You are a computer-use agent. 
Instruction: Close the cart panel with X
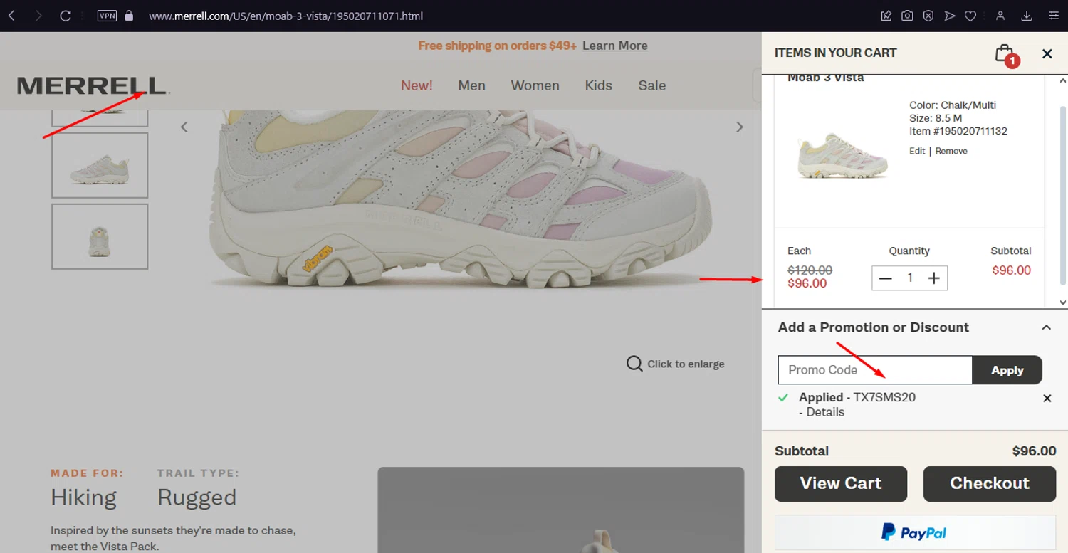coord(1047,53)
